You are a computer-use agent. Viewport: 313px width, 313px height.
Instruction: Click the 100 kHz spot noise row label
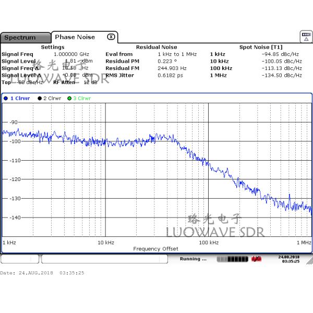click(221, 68)
